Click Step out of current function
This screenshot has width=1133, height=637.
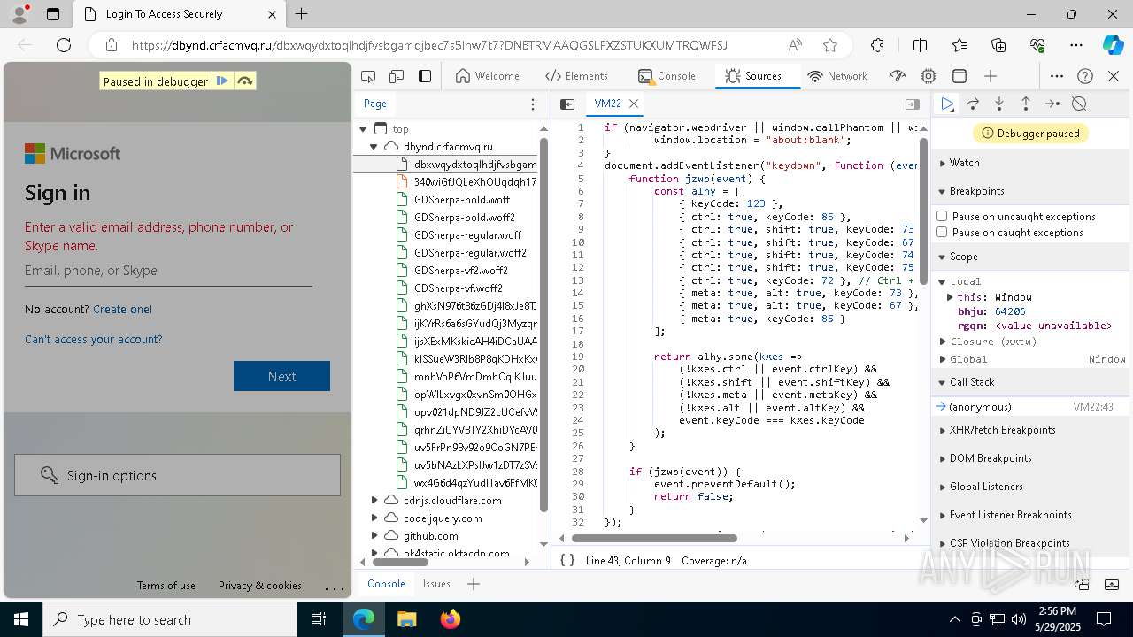tap(1026, 104)
